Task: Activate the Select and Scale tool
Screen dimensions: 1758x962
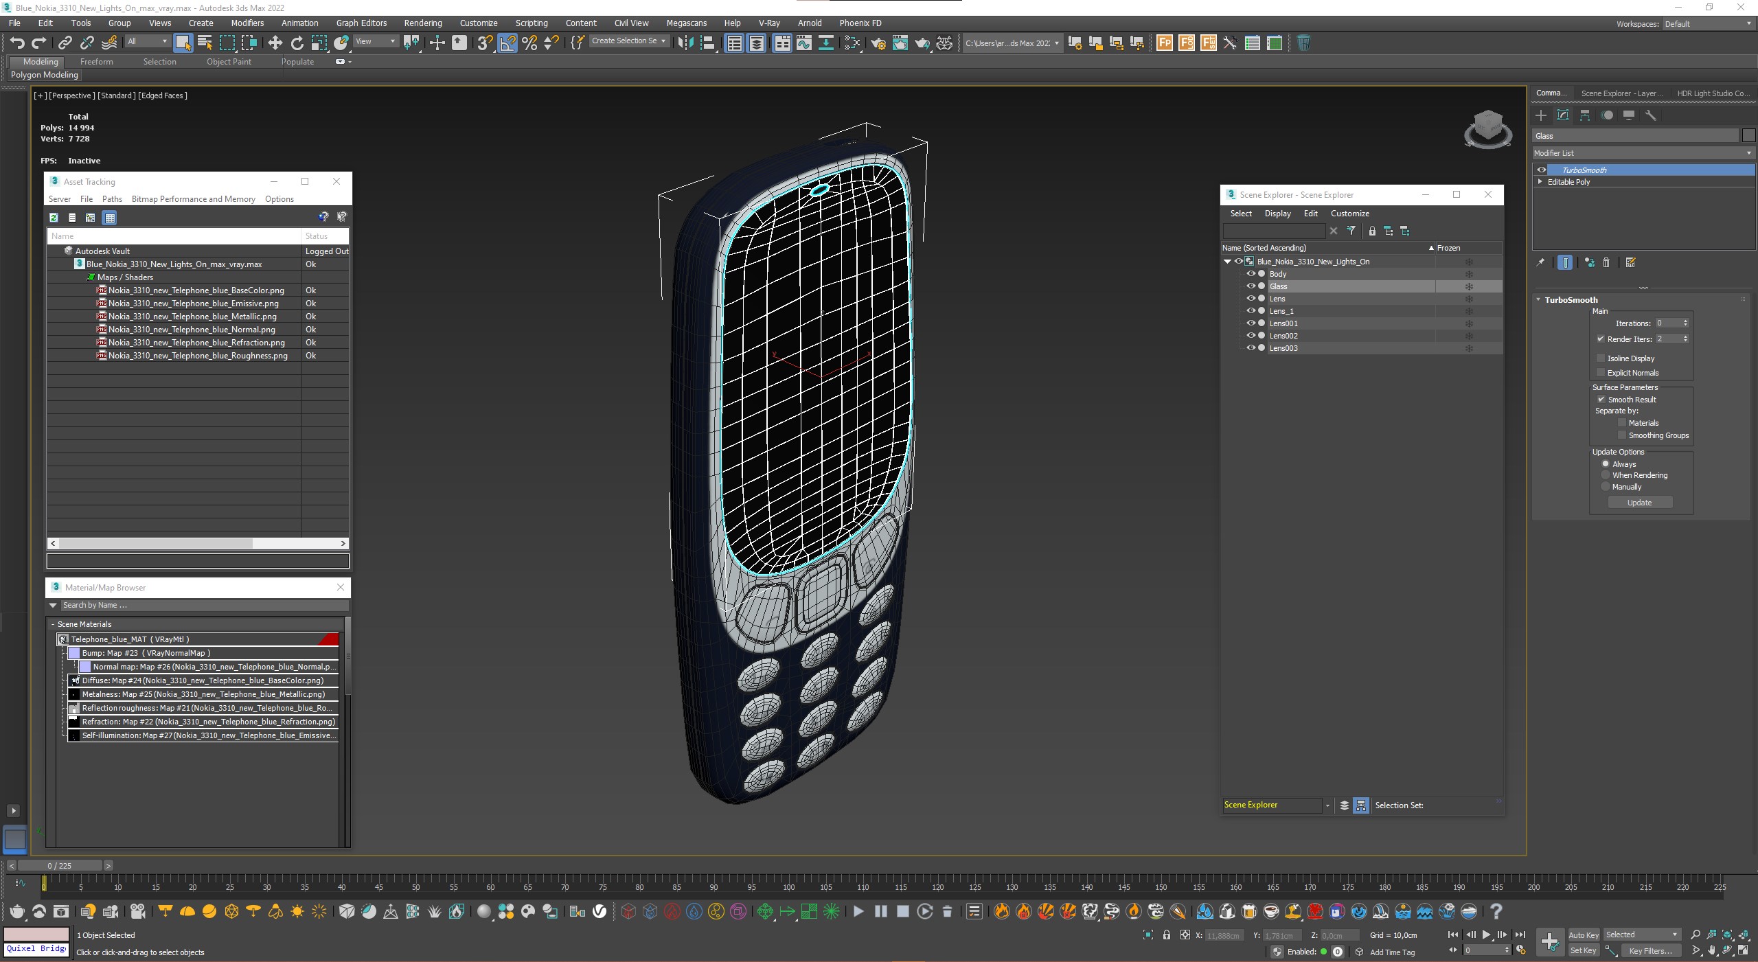Action: (319, 43)
